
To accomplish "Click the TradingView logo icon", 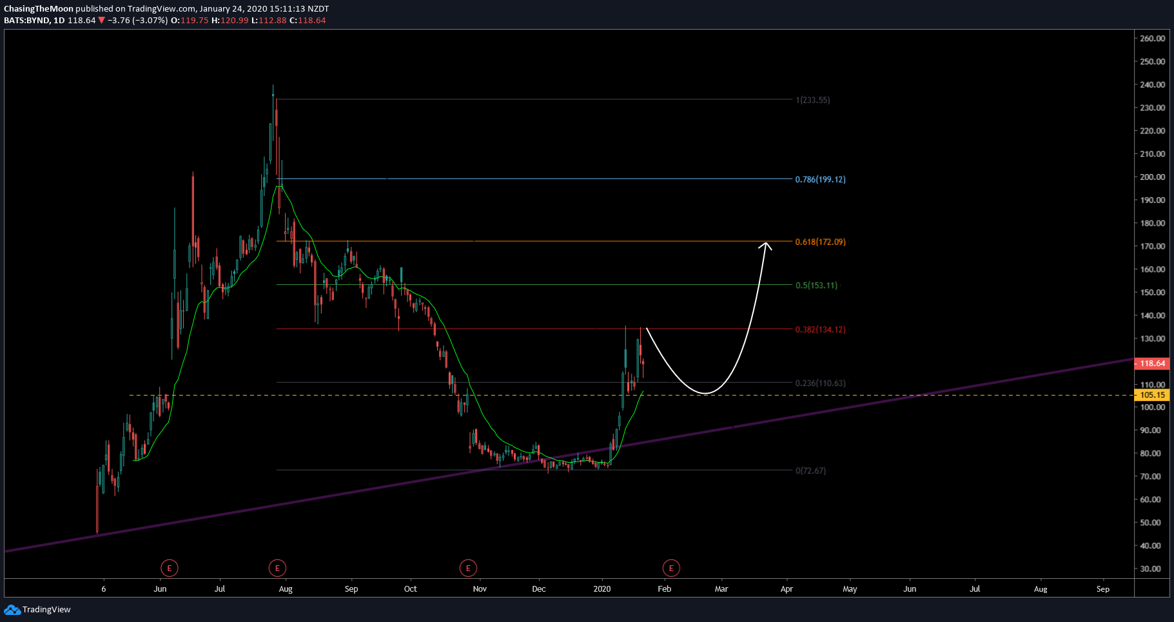I will pos(12,610).
